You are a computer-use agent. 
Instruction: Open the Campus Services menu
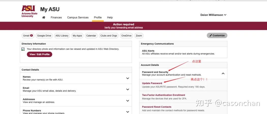click(x=78, y=17)
